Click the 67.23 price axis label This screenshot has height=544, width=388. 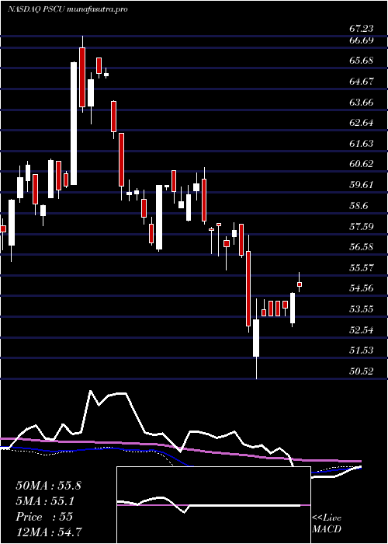coord(361,30)
